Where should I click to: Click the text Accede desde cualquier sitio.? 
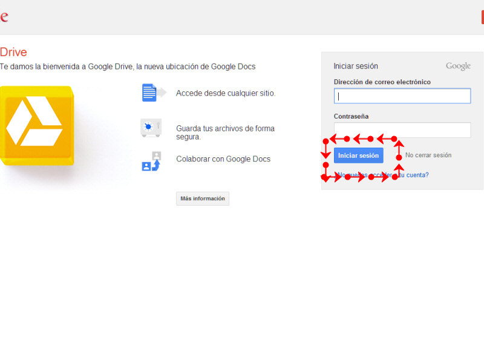pos(226,93)
